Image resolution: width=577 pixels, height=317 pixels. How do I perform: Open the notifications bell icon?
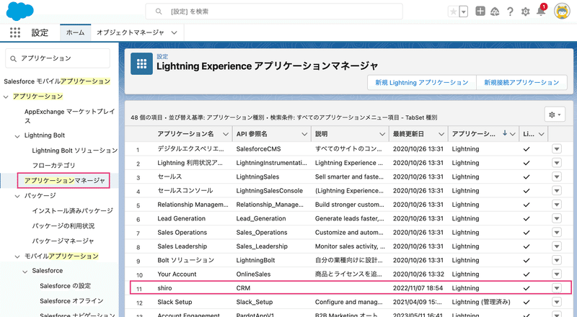(541, 11)
